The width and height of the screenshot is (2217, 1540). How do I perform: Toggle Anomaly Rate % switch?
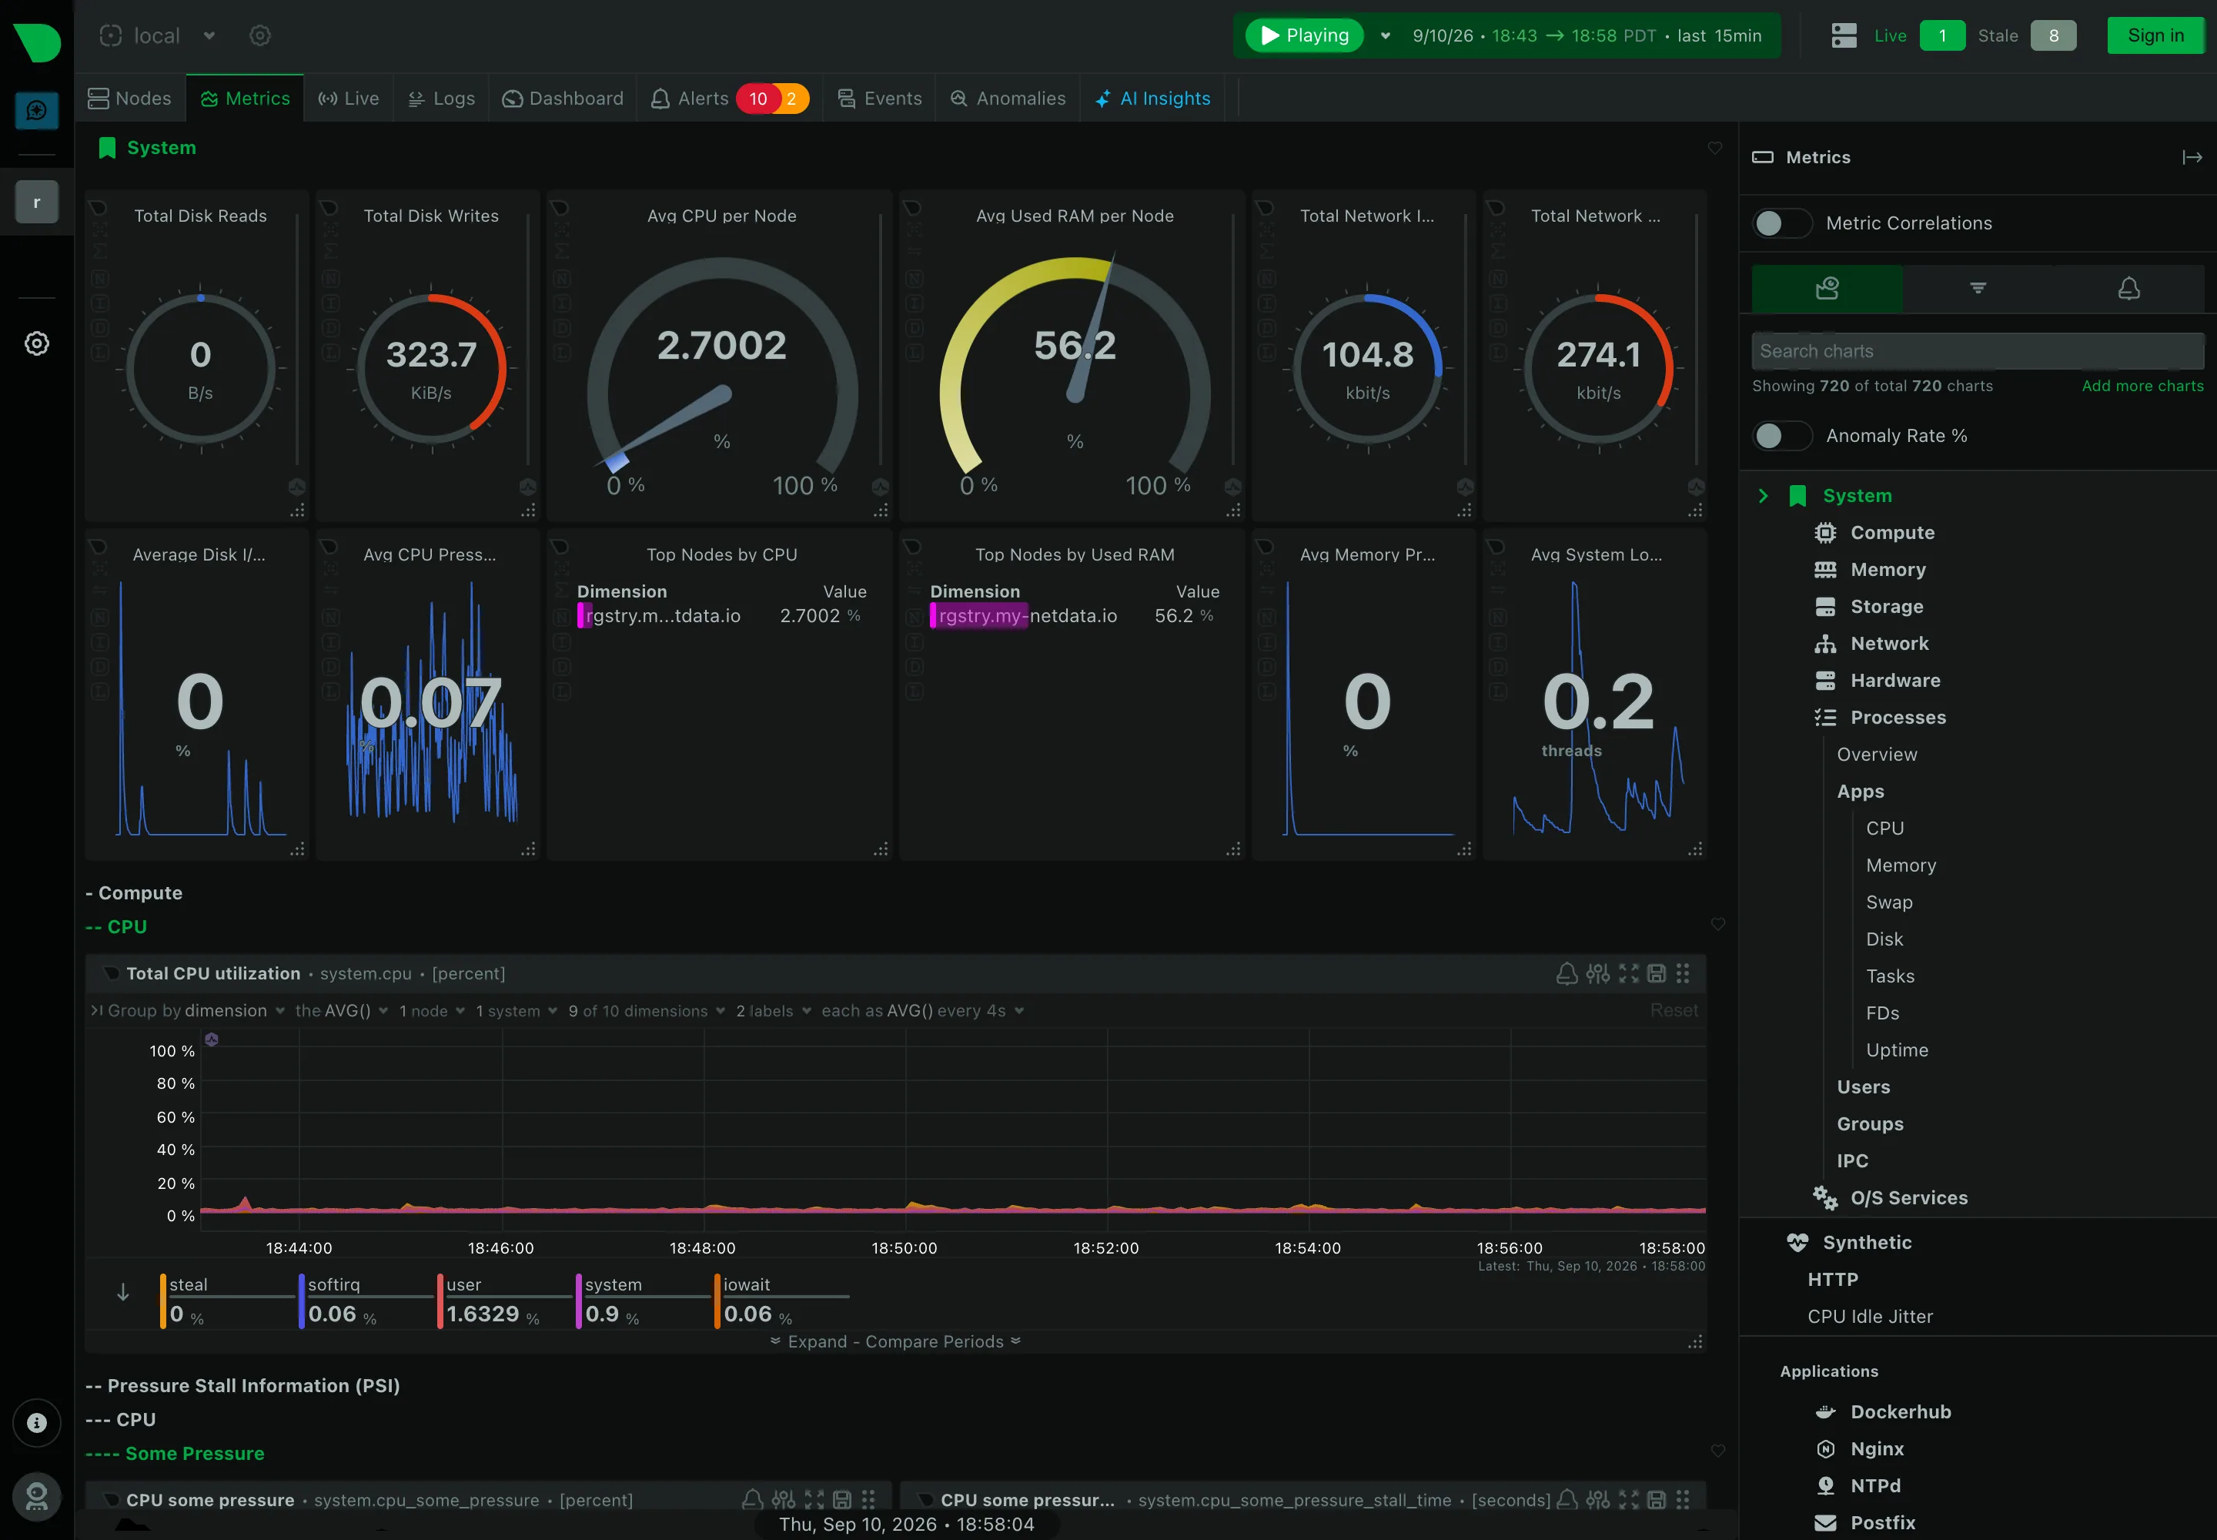tap(1781, 436)
